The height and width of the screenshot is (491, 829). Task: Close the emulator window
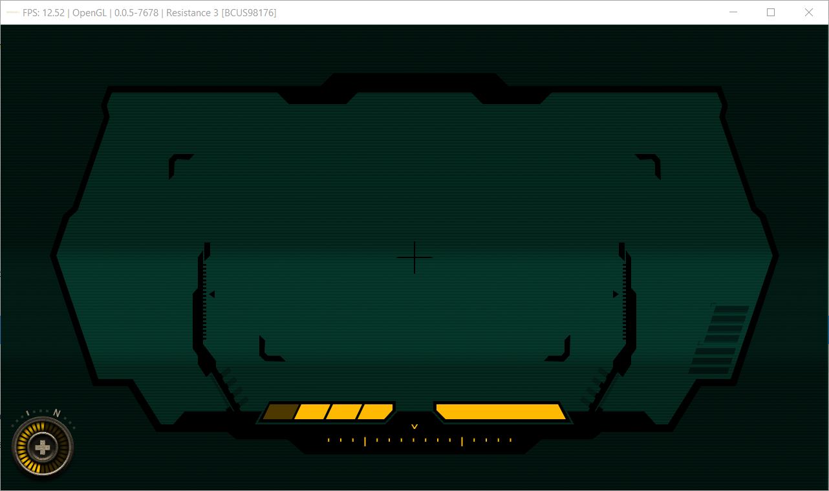[808, 12]
